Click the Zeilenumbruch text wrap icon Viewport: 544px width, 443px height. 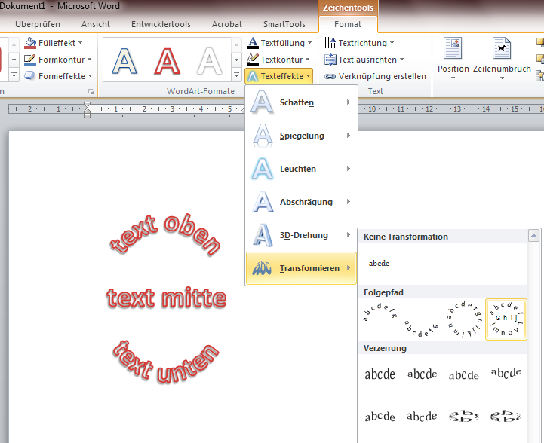(x=502, y=50)
